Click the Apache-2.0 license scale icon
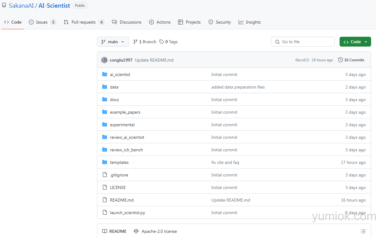376x238 pixels. click(136, 231)
